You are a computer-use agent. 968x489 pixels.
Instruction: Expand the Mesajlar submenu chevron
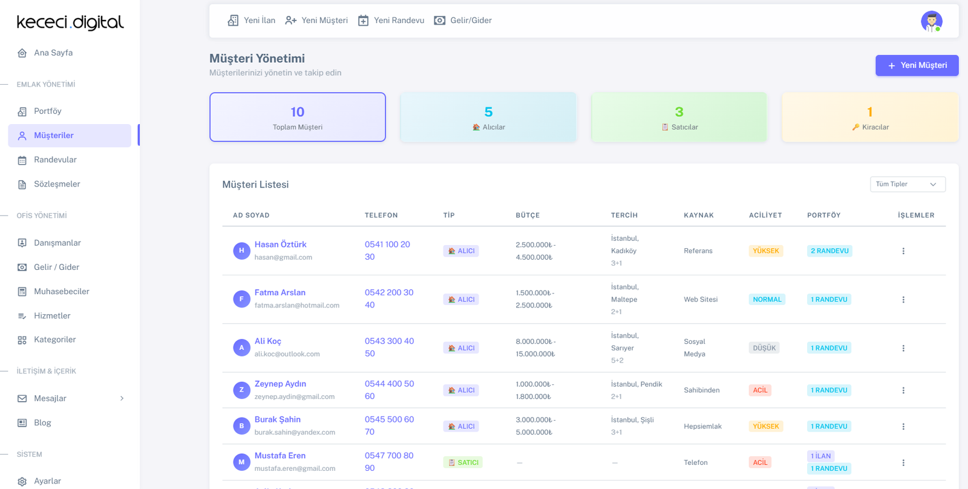coord(122,398)
